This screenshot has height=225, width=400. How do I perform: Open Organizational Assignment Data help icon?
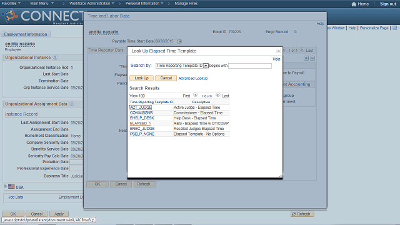(72, 104)
